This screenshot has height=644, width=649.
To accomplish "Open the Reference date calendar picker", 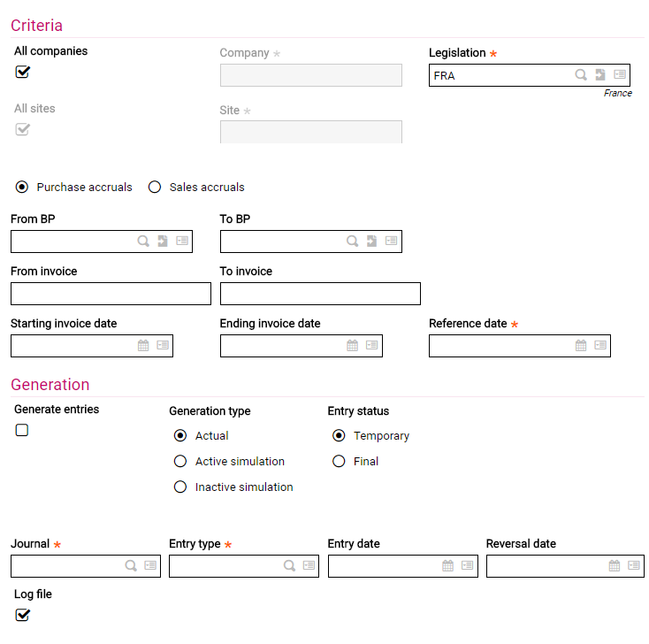I will [581, 346].
